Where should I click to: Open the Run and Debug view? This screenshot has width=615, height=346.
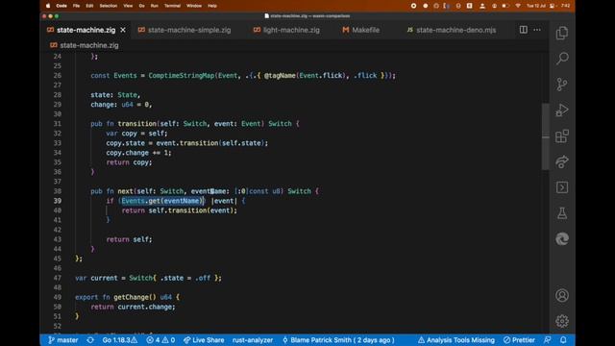(x=561, y=111)
